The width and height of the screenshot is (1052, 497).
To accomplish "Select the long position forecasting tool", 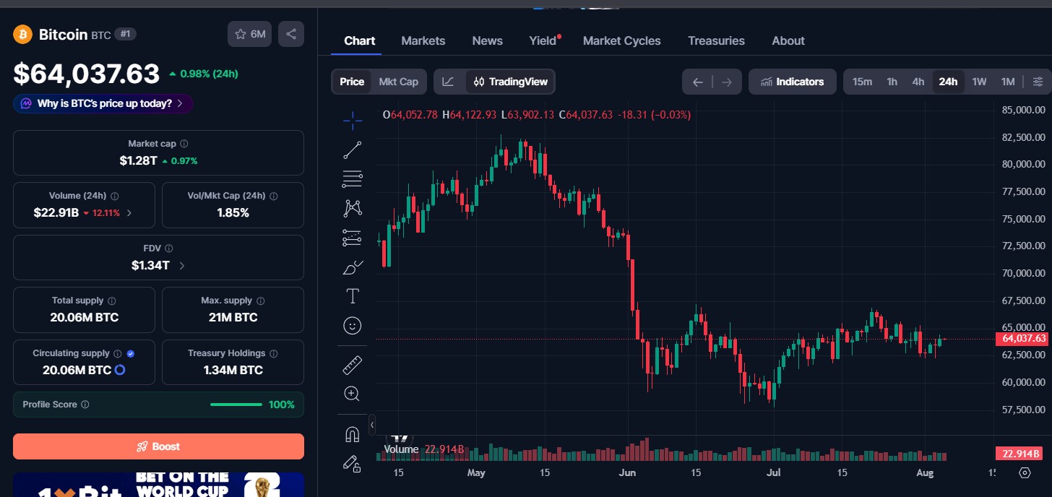I will coord(352,238).
